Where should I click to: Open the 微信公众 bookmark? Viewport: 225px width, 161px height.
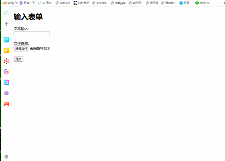point(203,3)
